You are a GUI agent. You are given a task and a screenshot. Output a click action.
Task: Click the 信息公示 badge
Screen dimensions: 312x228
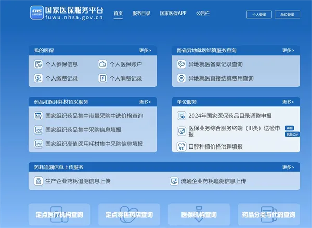coord(292,135)
